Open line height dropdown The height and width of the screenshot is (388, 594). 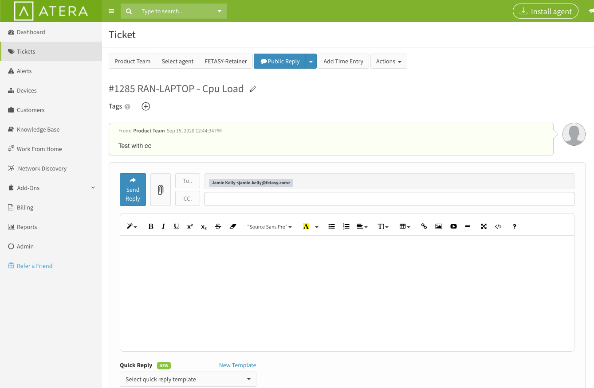tap(383, 226)
